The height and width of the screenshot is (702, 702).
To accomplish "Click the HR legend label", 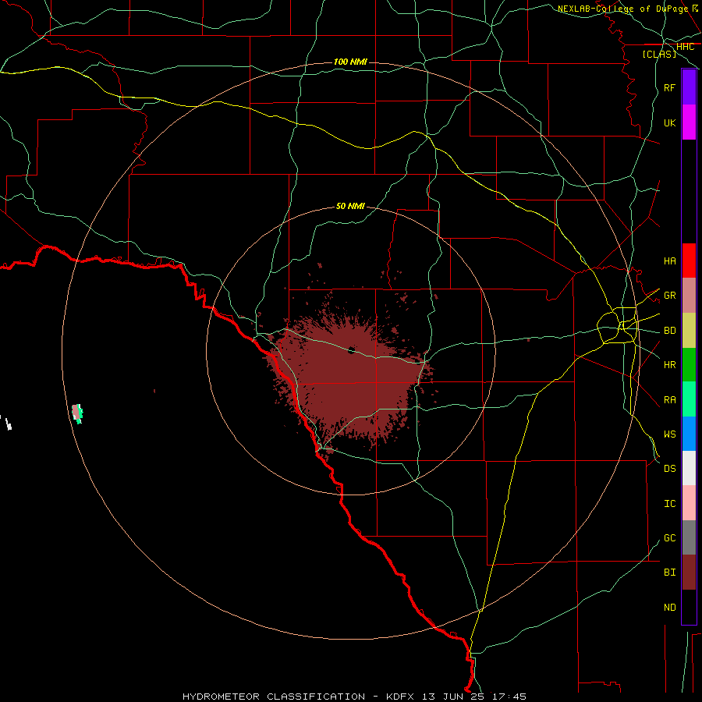I will 670,365.
